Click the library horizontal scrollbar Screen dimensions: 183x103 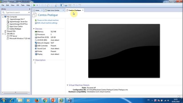(15, 92)
